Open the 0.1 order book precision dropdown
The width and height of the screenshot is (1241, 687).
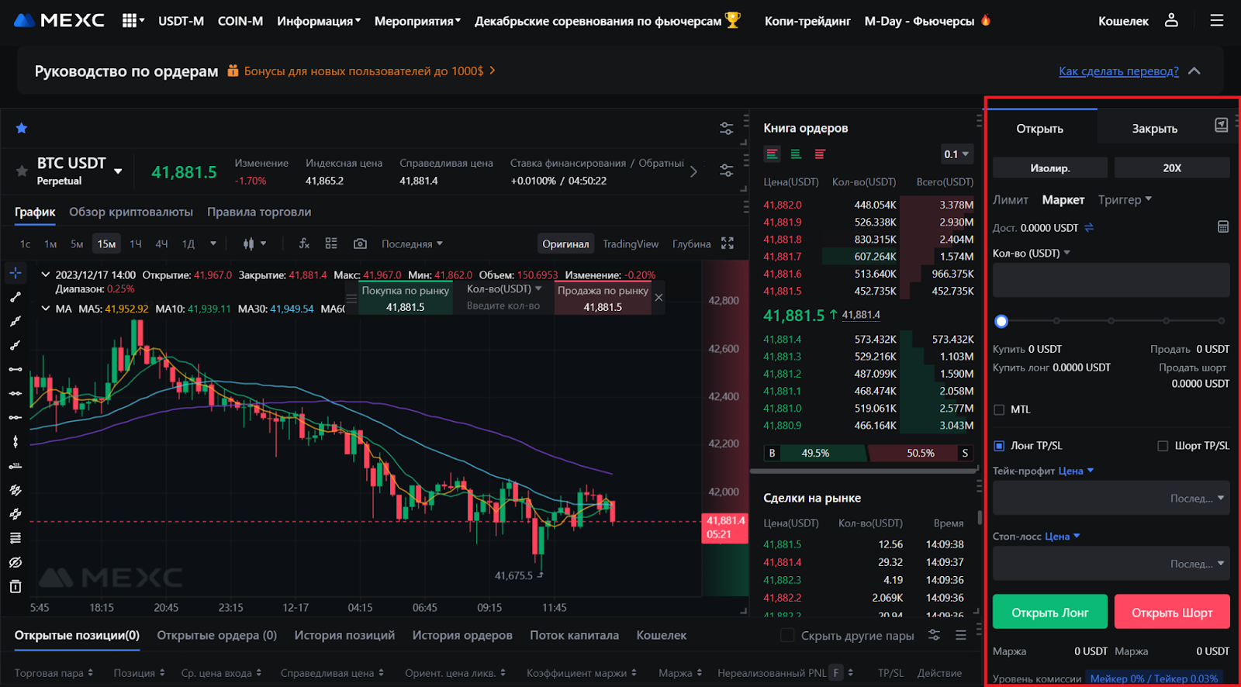point(956,154)
